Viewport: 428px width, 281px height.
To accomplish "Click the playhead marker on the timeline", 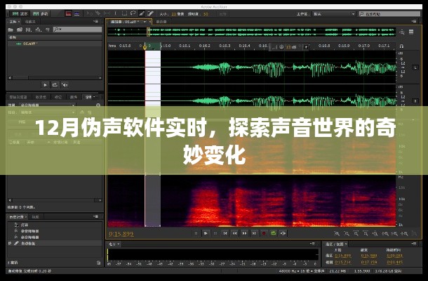I will pos(145,47).
